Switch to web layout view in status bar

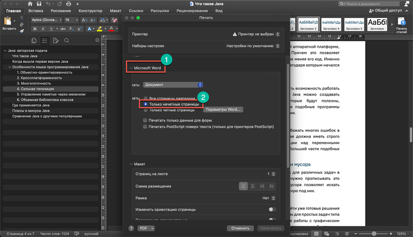click(327, 233)
